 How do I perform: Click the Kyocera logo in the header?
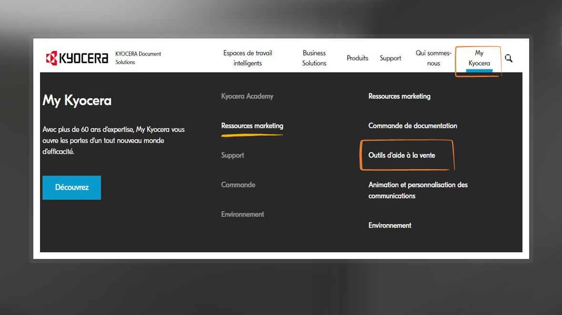pos(77,58)
